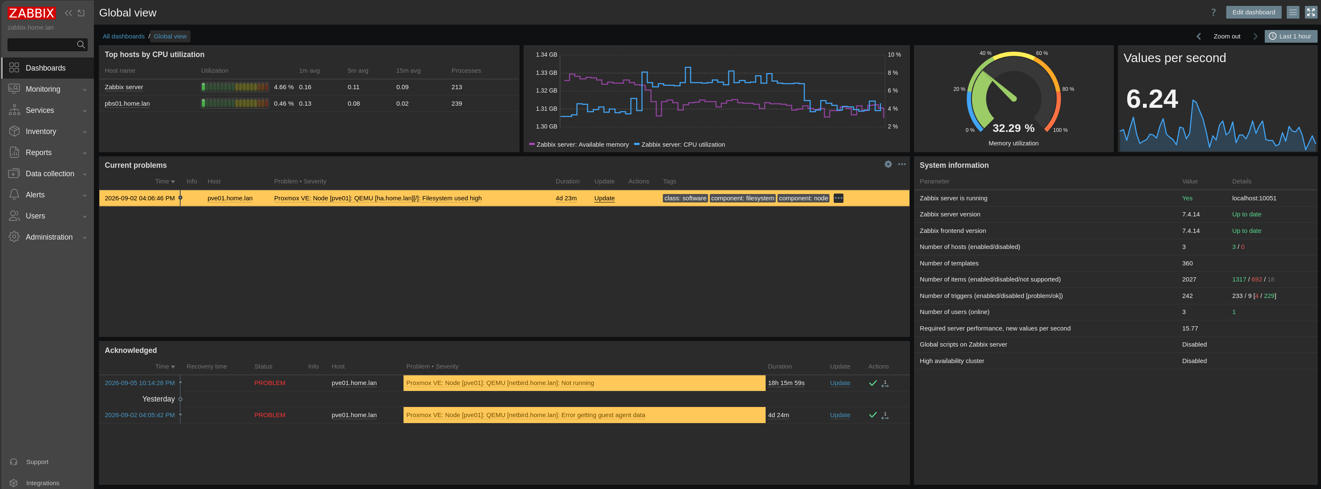Open the Filesystem used high problem name
This screenshot has width=1321, height=489.
(377, 198)
